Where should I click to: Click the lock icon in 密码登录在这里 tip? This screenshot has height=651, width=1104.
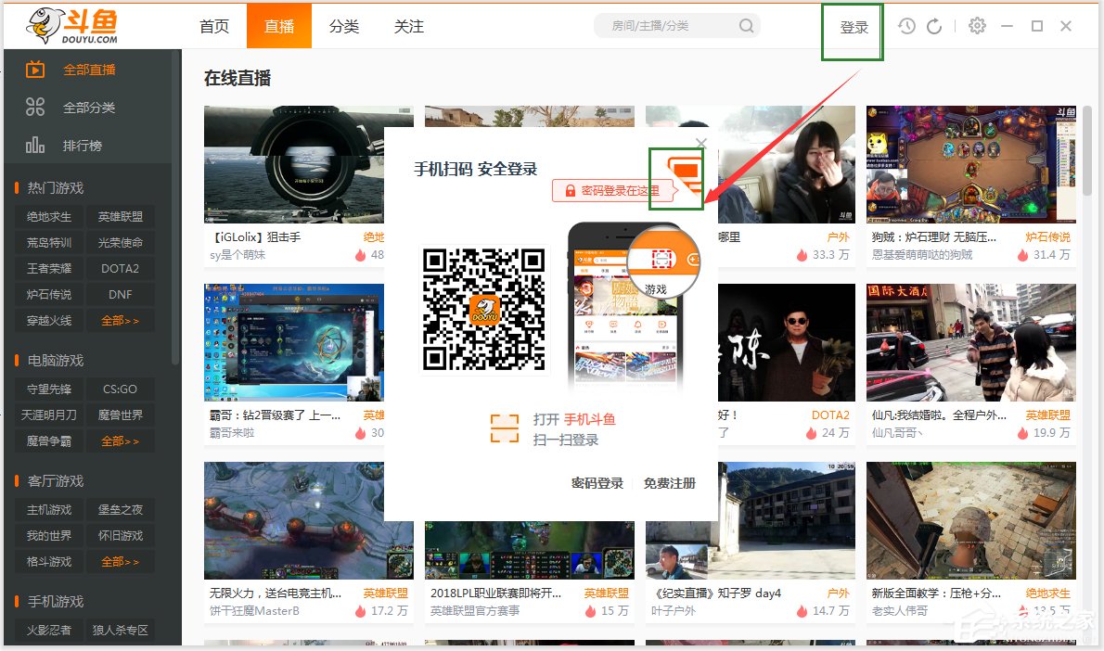571,191
